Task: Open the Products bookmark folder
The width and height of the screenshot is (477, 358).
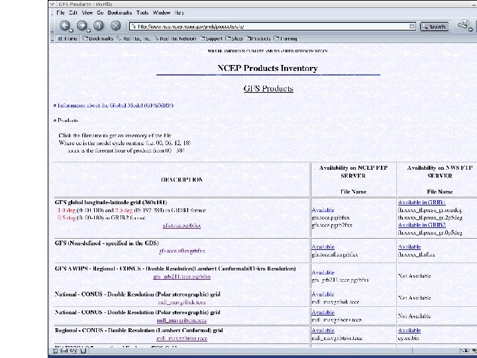Action: [x=258, y=38]
